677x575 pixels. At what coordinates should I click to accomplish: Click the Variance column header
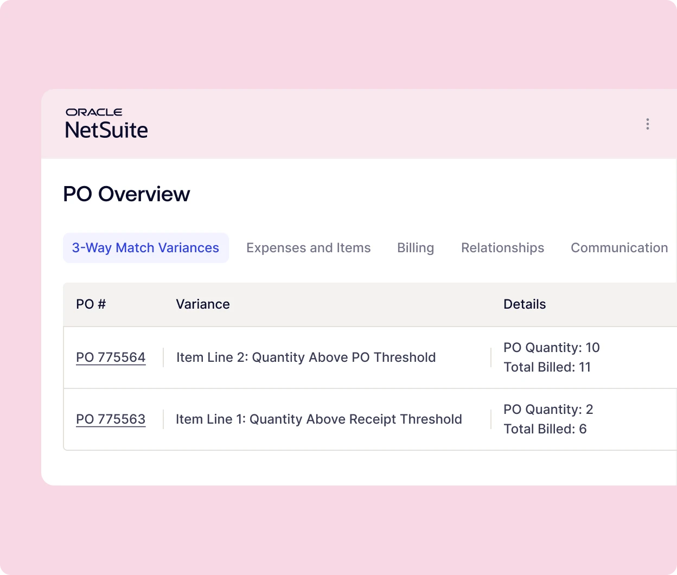[202, 304]
